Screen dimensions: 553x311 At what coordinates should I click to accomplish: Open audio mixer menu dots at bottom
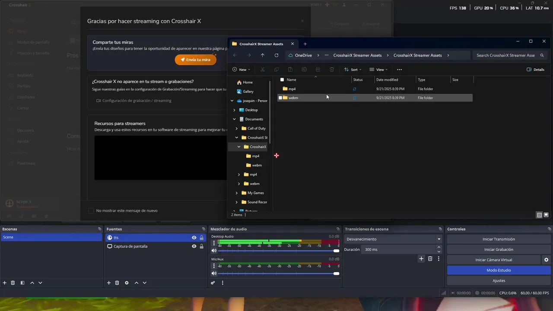[x=222, y=283]
